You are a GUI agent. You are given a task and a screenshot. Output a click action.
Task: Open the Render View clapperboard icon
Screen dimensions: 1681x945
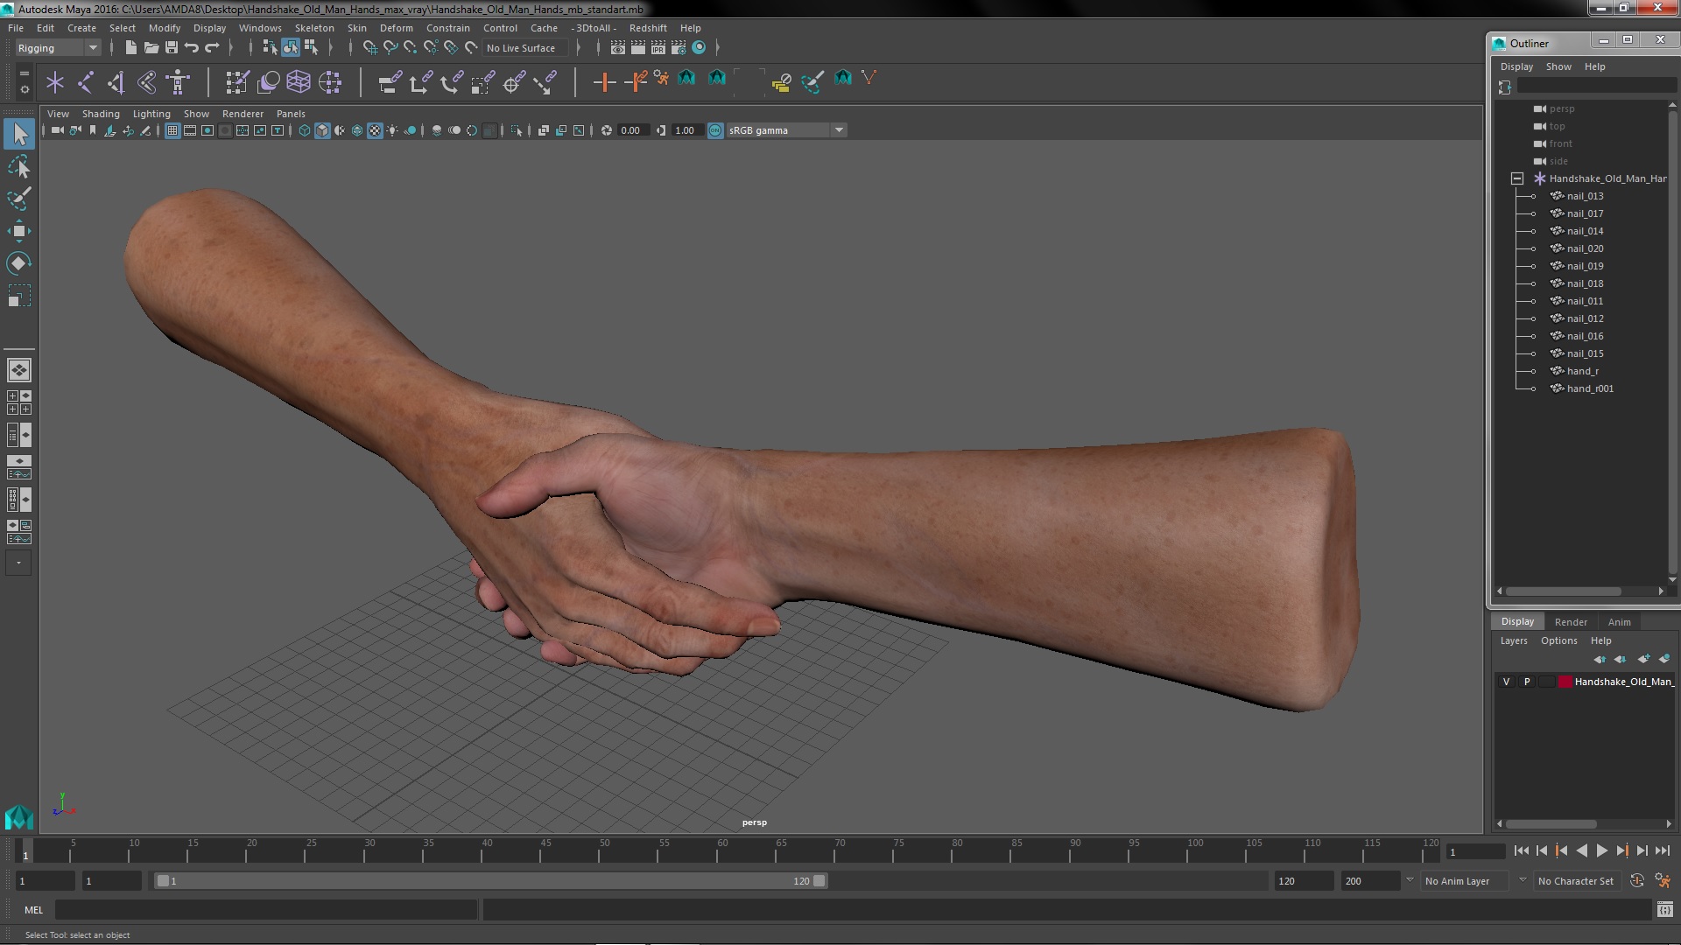(618, 47)
